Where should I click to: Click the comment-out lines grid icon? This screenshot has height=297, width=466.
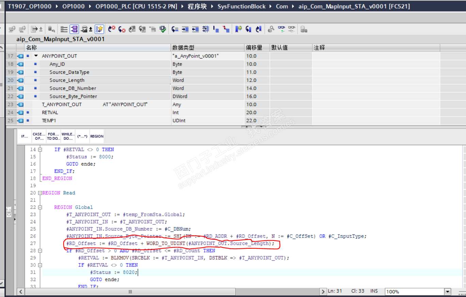point(206,29)
